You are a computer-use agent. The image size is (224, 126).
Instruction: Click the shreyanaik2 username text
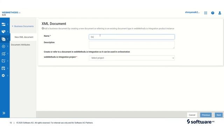pos(192,12)
